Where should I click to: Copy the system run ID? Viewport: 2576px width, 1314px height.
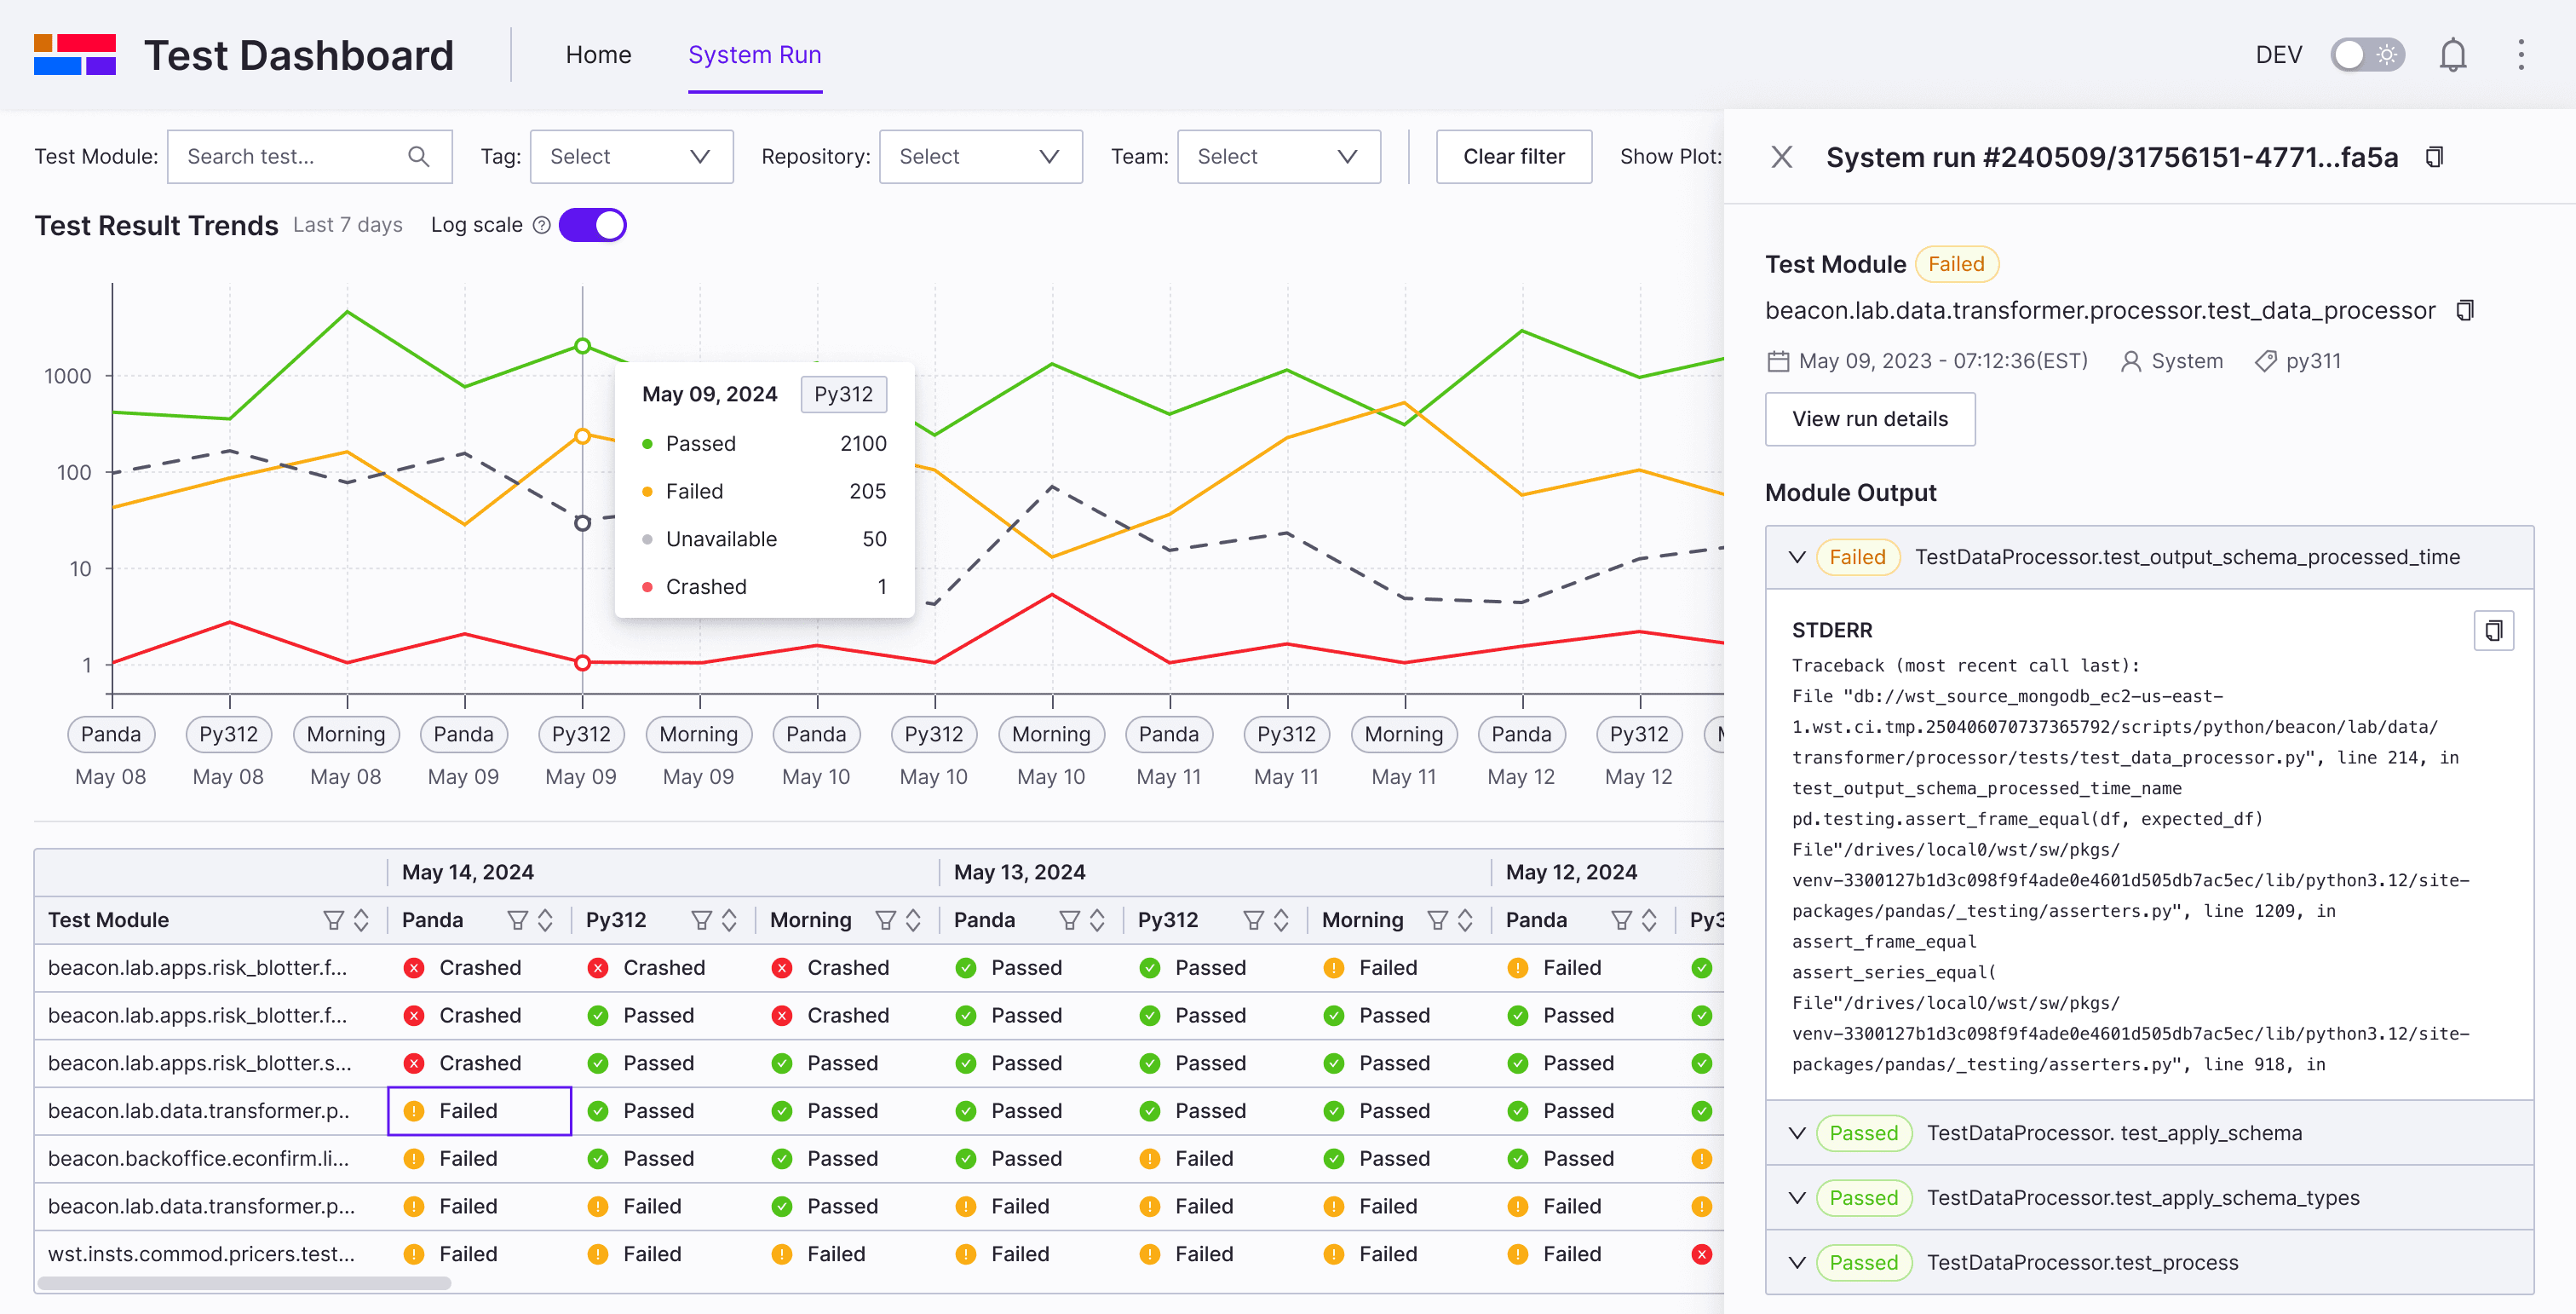[x=2434, y=157]
